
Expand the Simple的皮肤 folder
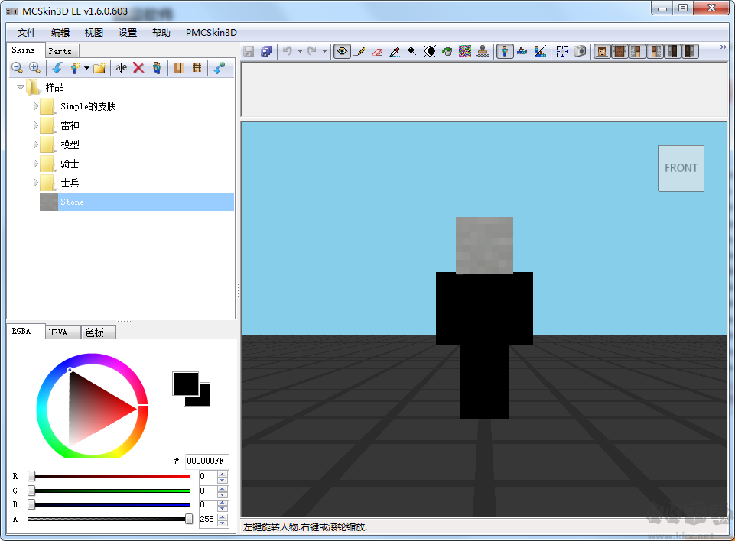coord(35,106)
